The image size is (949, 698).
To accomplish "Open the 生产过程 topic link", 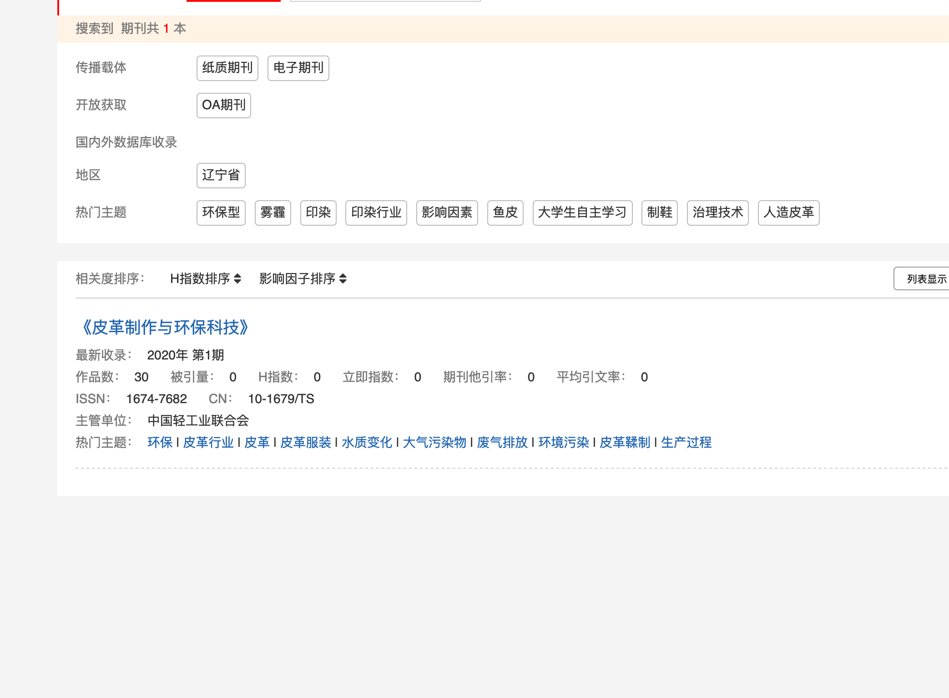I will (687, 442).
